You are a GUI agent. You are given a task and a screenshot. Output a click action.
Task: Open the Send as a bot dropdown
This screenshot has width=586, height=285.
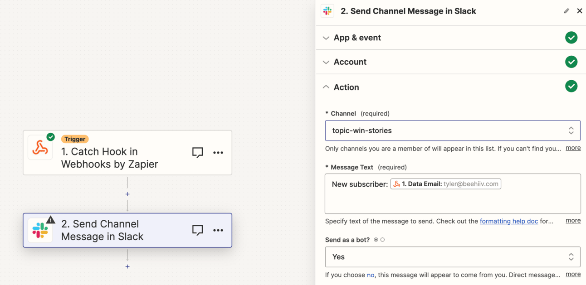pos(453,257)
